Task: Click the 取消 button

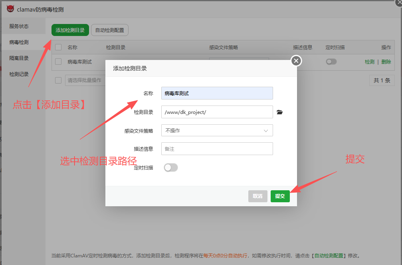Action: click(x=257, y=196)
